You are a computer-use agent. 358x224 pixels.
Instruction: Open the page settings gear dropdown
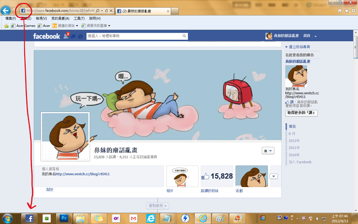pyautogui.click(x=268, y=151)
